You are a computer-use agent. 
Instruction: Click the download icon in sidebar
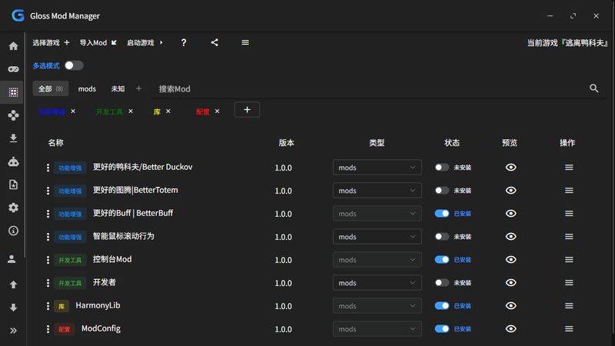coord(13,138)
